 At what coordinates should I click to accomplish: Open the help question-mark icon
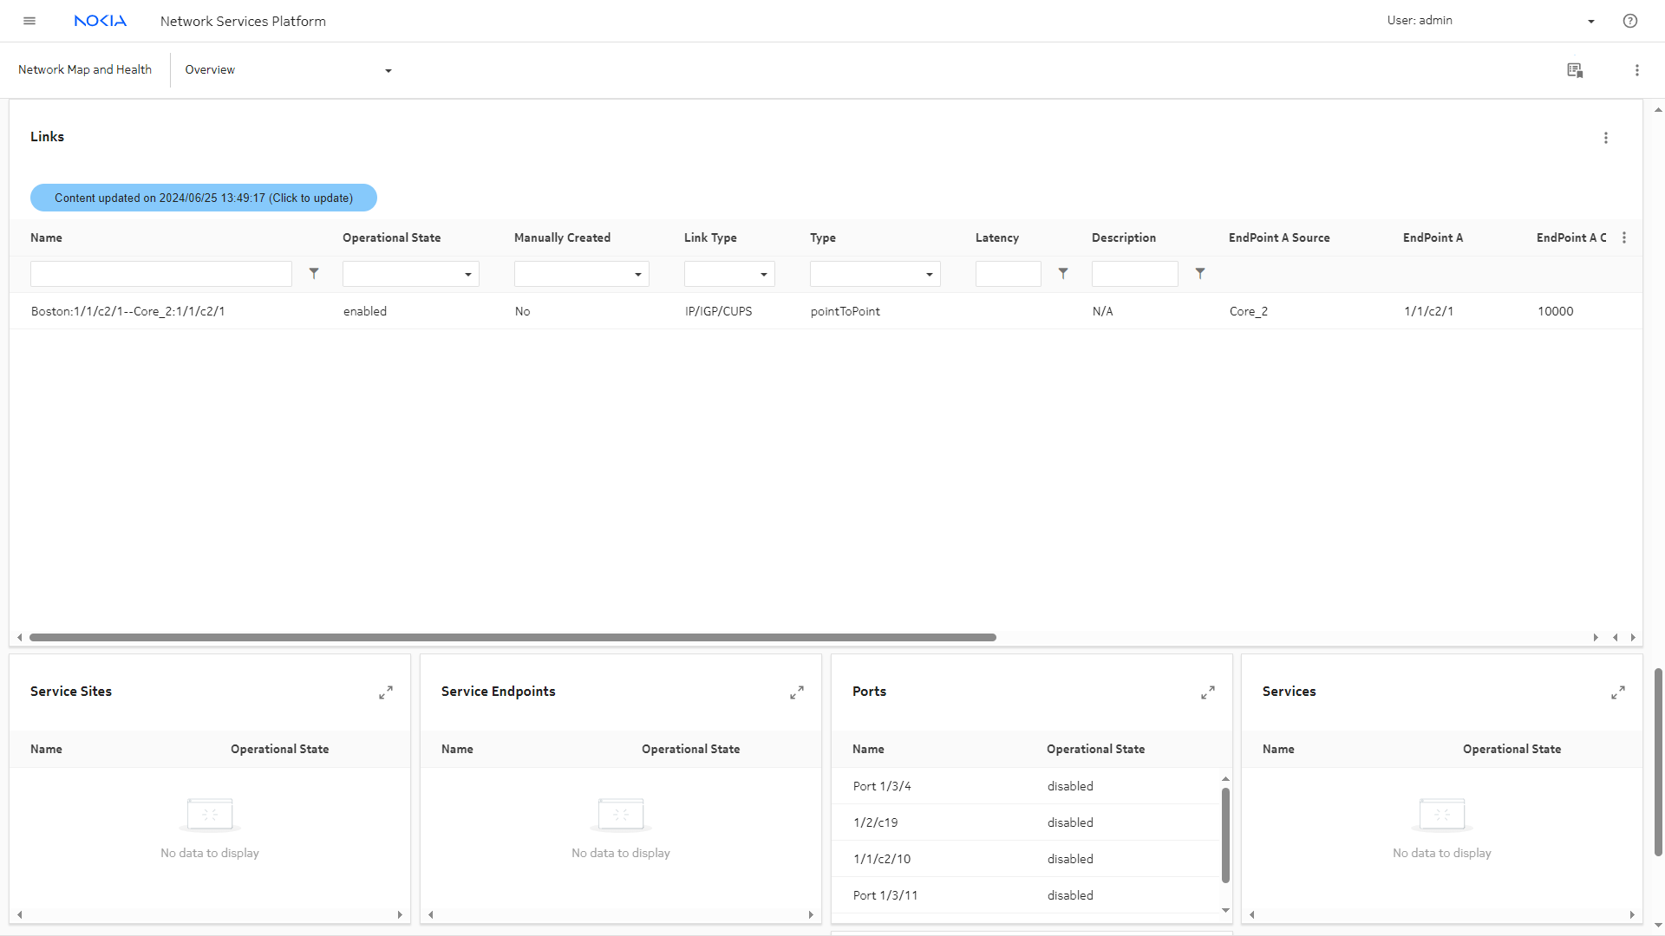point(1629,21)
